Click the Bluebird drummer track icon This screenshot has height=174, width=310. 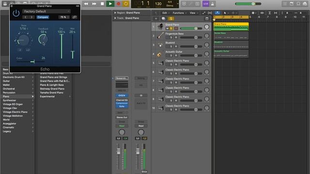[160, 45]
